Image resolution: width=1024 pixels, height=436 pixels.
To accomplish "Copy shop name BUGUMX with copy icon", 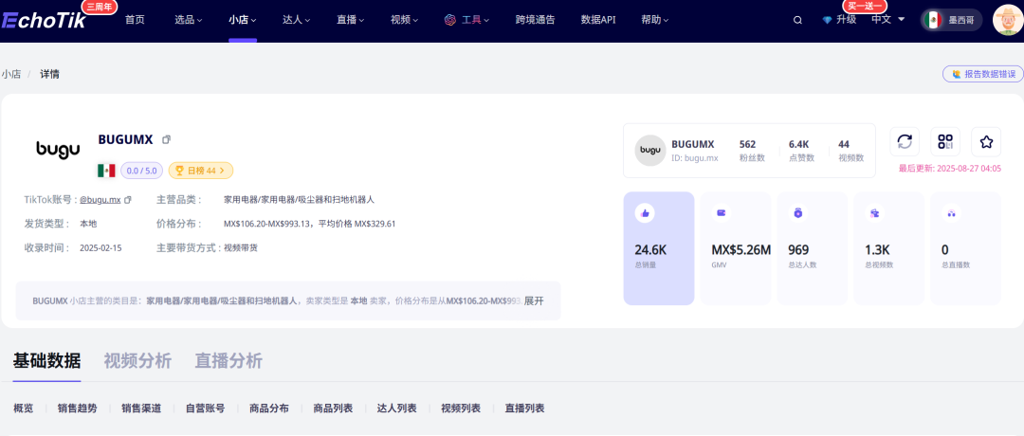I will tap(166, 139).
